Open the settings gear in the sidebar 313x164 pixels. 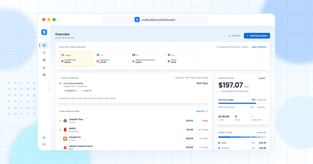click(44, 75)
